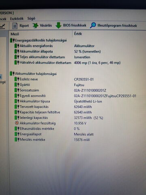Viewport: 146px width, 195px height.
Task: Click battery icon beside Akkumulátor tulajdonságai
Action: click(12, 74)
